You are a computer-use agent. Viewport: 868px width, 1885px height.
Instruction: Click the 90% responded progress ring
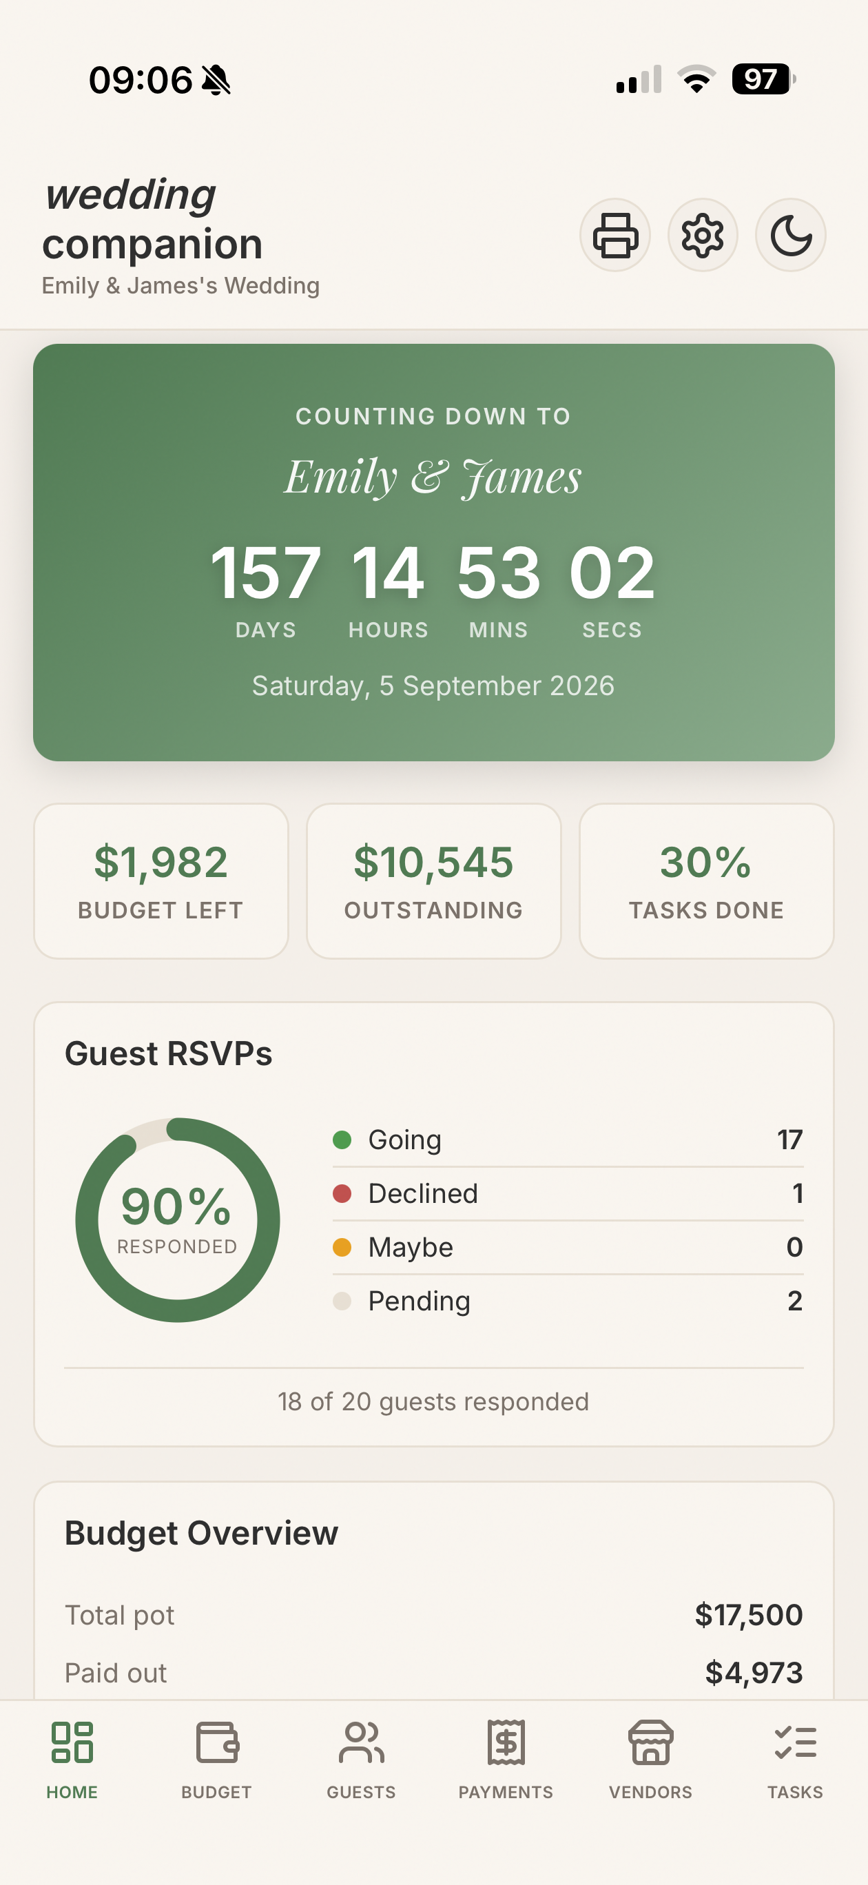point(177,1220)
